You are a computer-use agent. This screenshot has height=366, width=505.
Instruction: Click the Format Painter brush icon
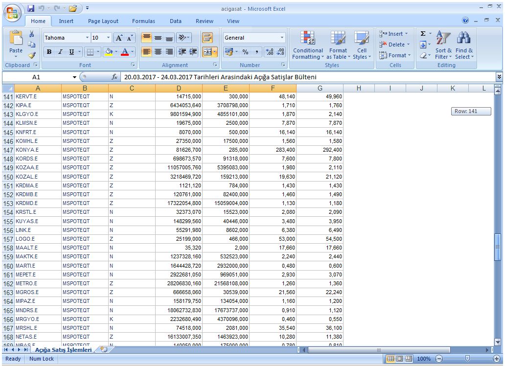[32, 55]
